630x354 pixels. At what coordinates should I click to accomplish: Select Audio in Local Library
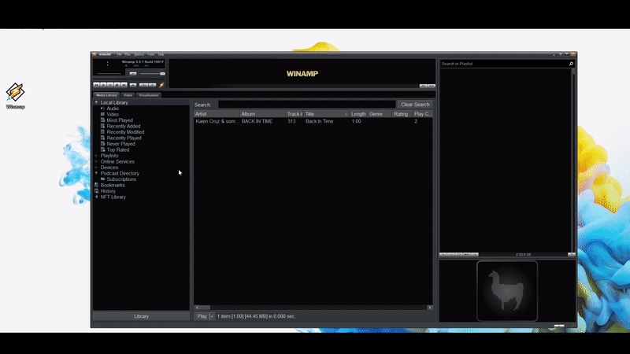pos(113,109)
